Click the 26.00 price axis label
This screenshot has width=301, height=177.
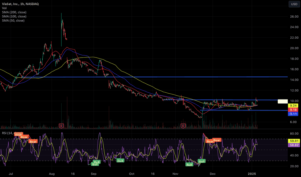pos(294,17)
